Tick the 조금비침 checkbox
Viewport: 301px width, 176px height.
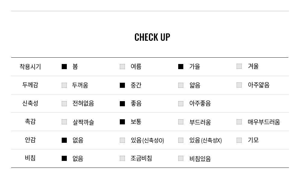pos(122,158)
